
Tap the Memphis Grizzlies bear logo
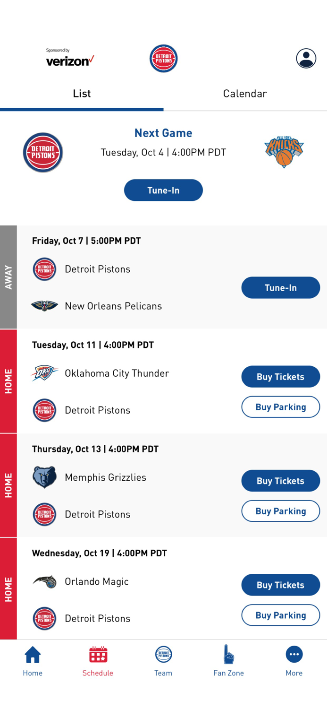coord(44,477)
